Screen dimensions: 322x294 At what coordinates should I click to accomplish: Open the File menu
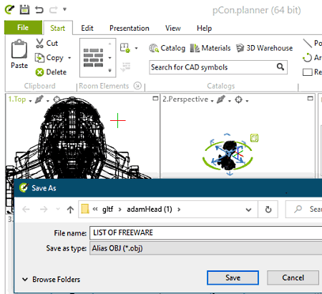23,28
